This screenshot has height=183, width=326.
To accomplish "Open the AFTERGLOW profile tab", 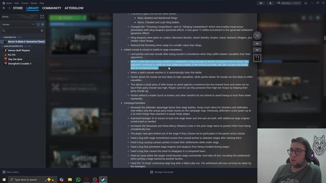I will 74,8.
